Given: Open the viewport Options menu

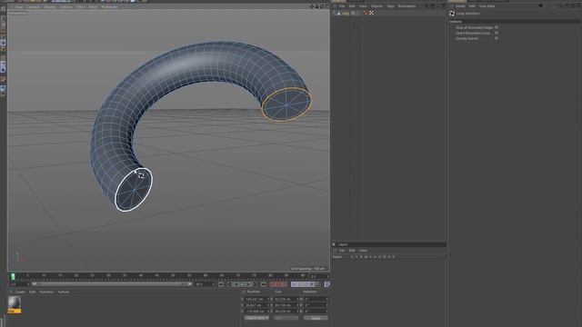Looking at the screenshot, I should (x=66, y=6).
